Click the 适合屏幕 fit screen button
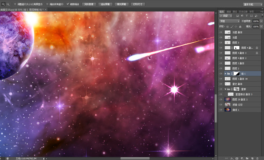264x160 pixels. (105, 4)
